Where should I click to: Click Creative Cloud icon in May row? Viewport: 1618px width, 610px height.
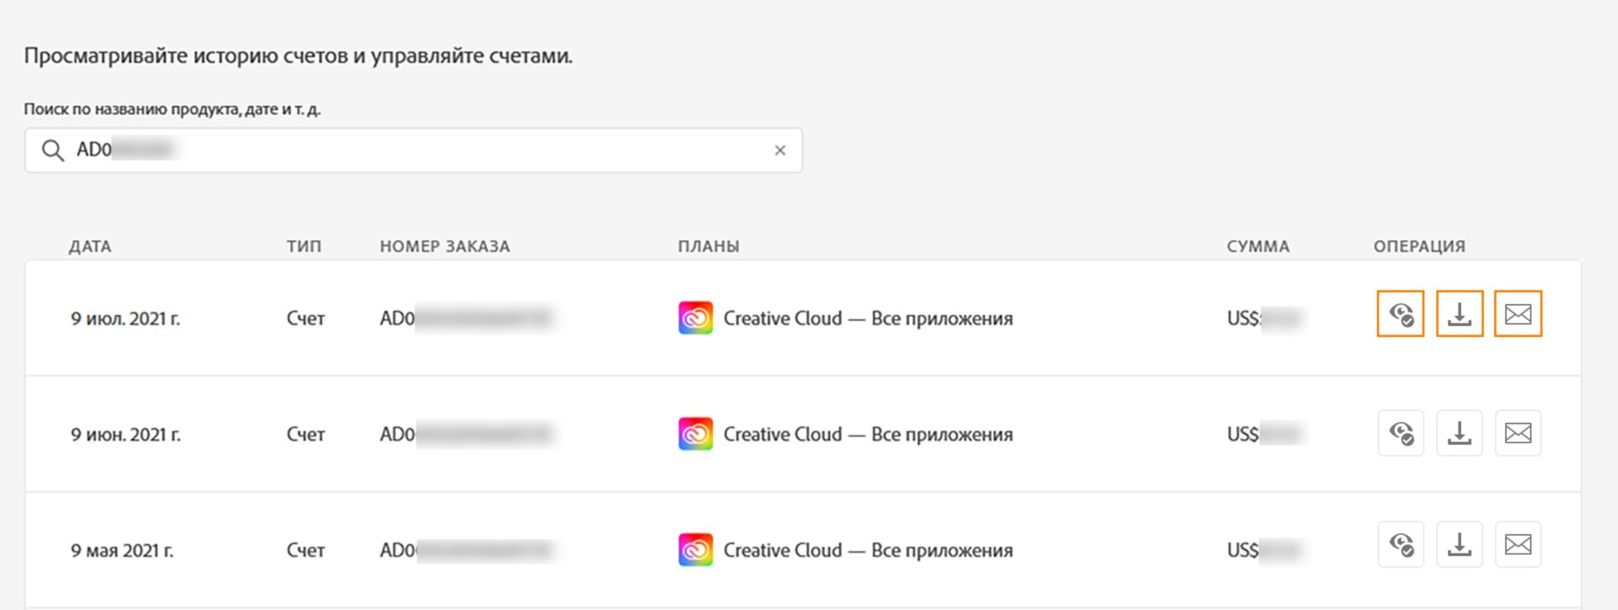695,549
